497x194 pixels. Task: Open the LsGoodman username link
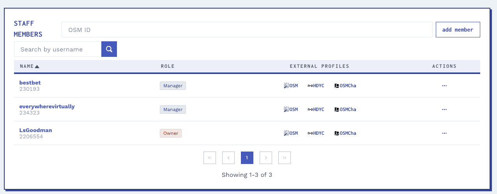pos(35,130)
